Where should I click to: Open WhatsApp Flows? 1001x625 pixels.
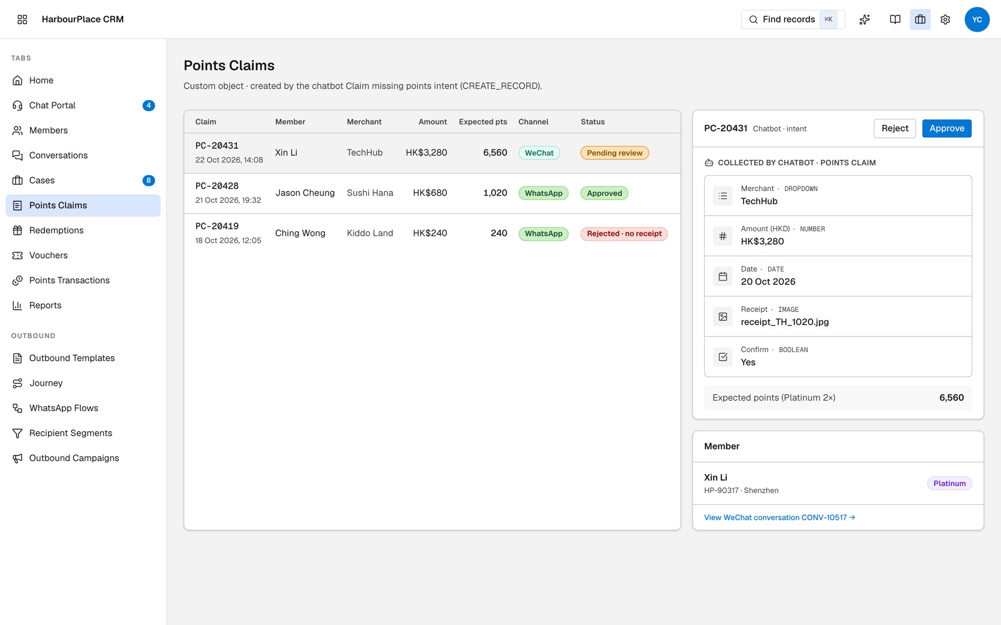83,408
